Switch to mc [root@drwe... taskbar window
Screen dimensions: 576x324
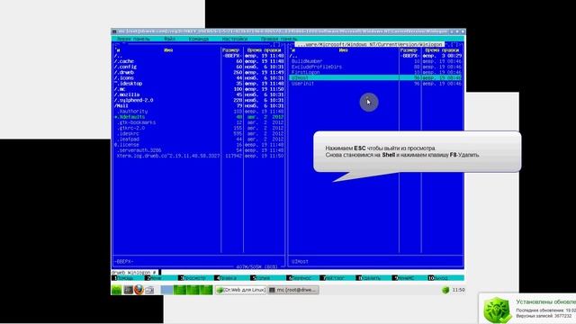tap(293, 290)
